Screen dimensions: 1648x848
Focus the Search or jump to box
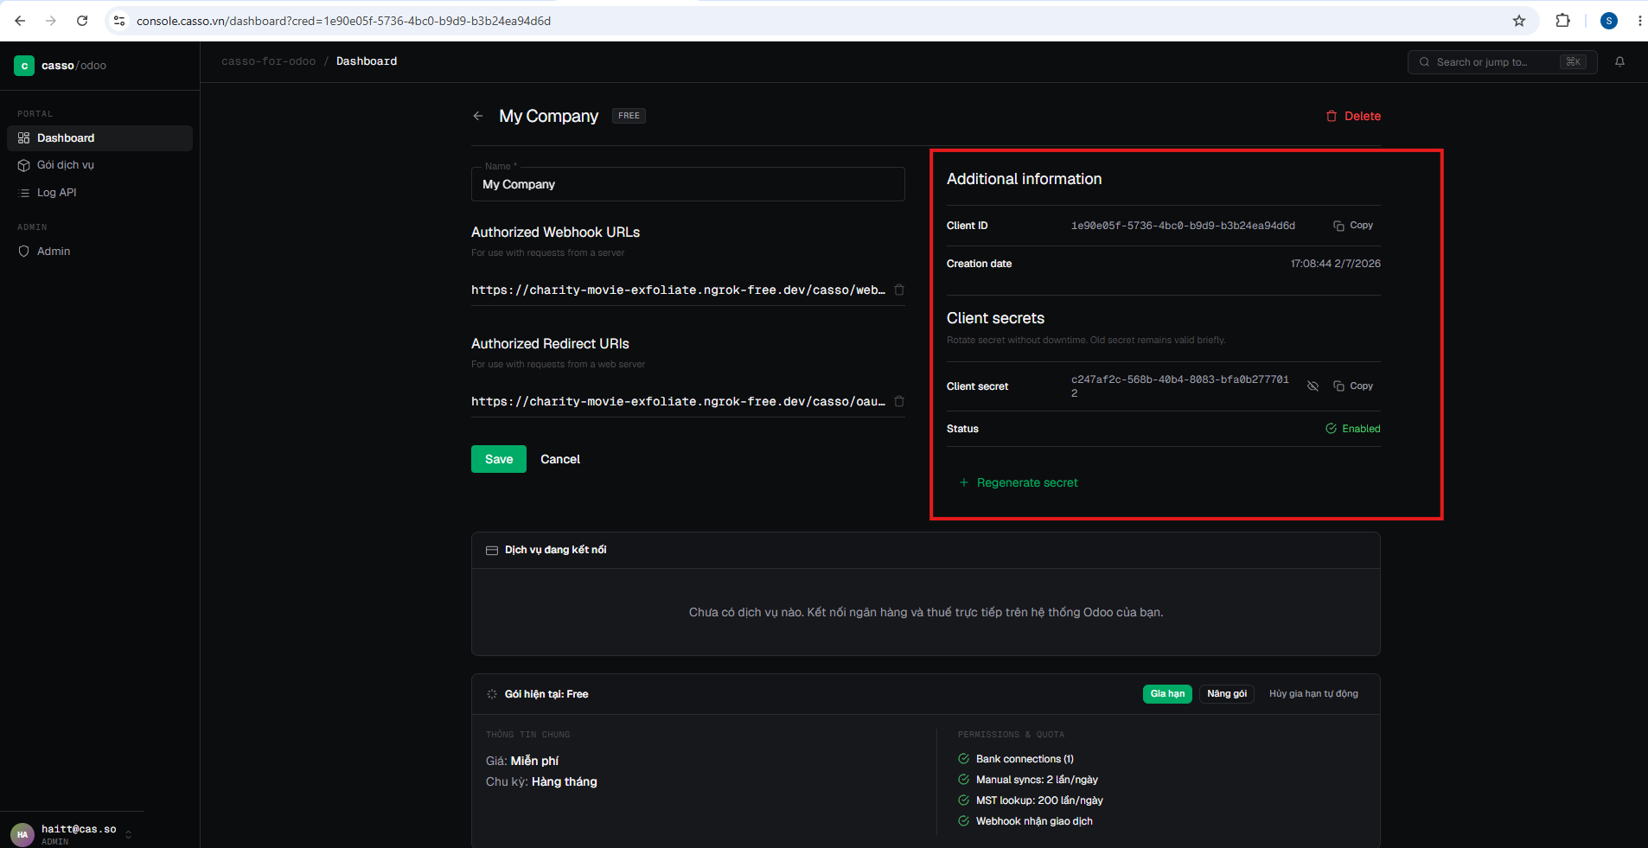click(1503, 62)
